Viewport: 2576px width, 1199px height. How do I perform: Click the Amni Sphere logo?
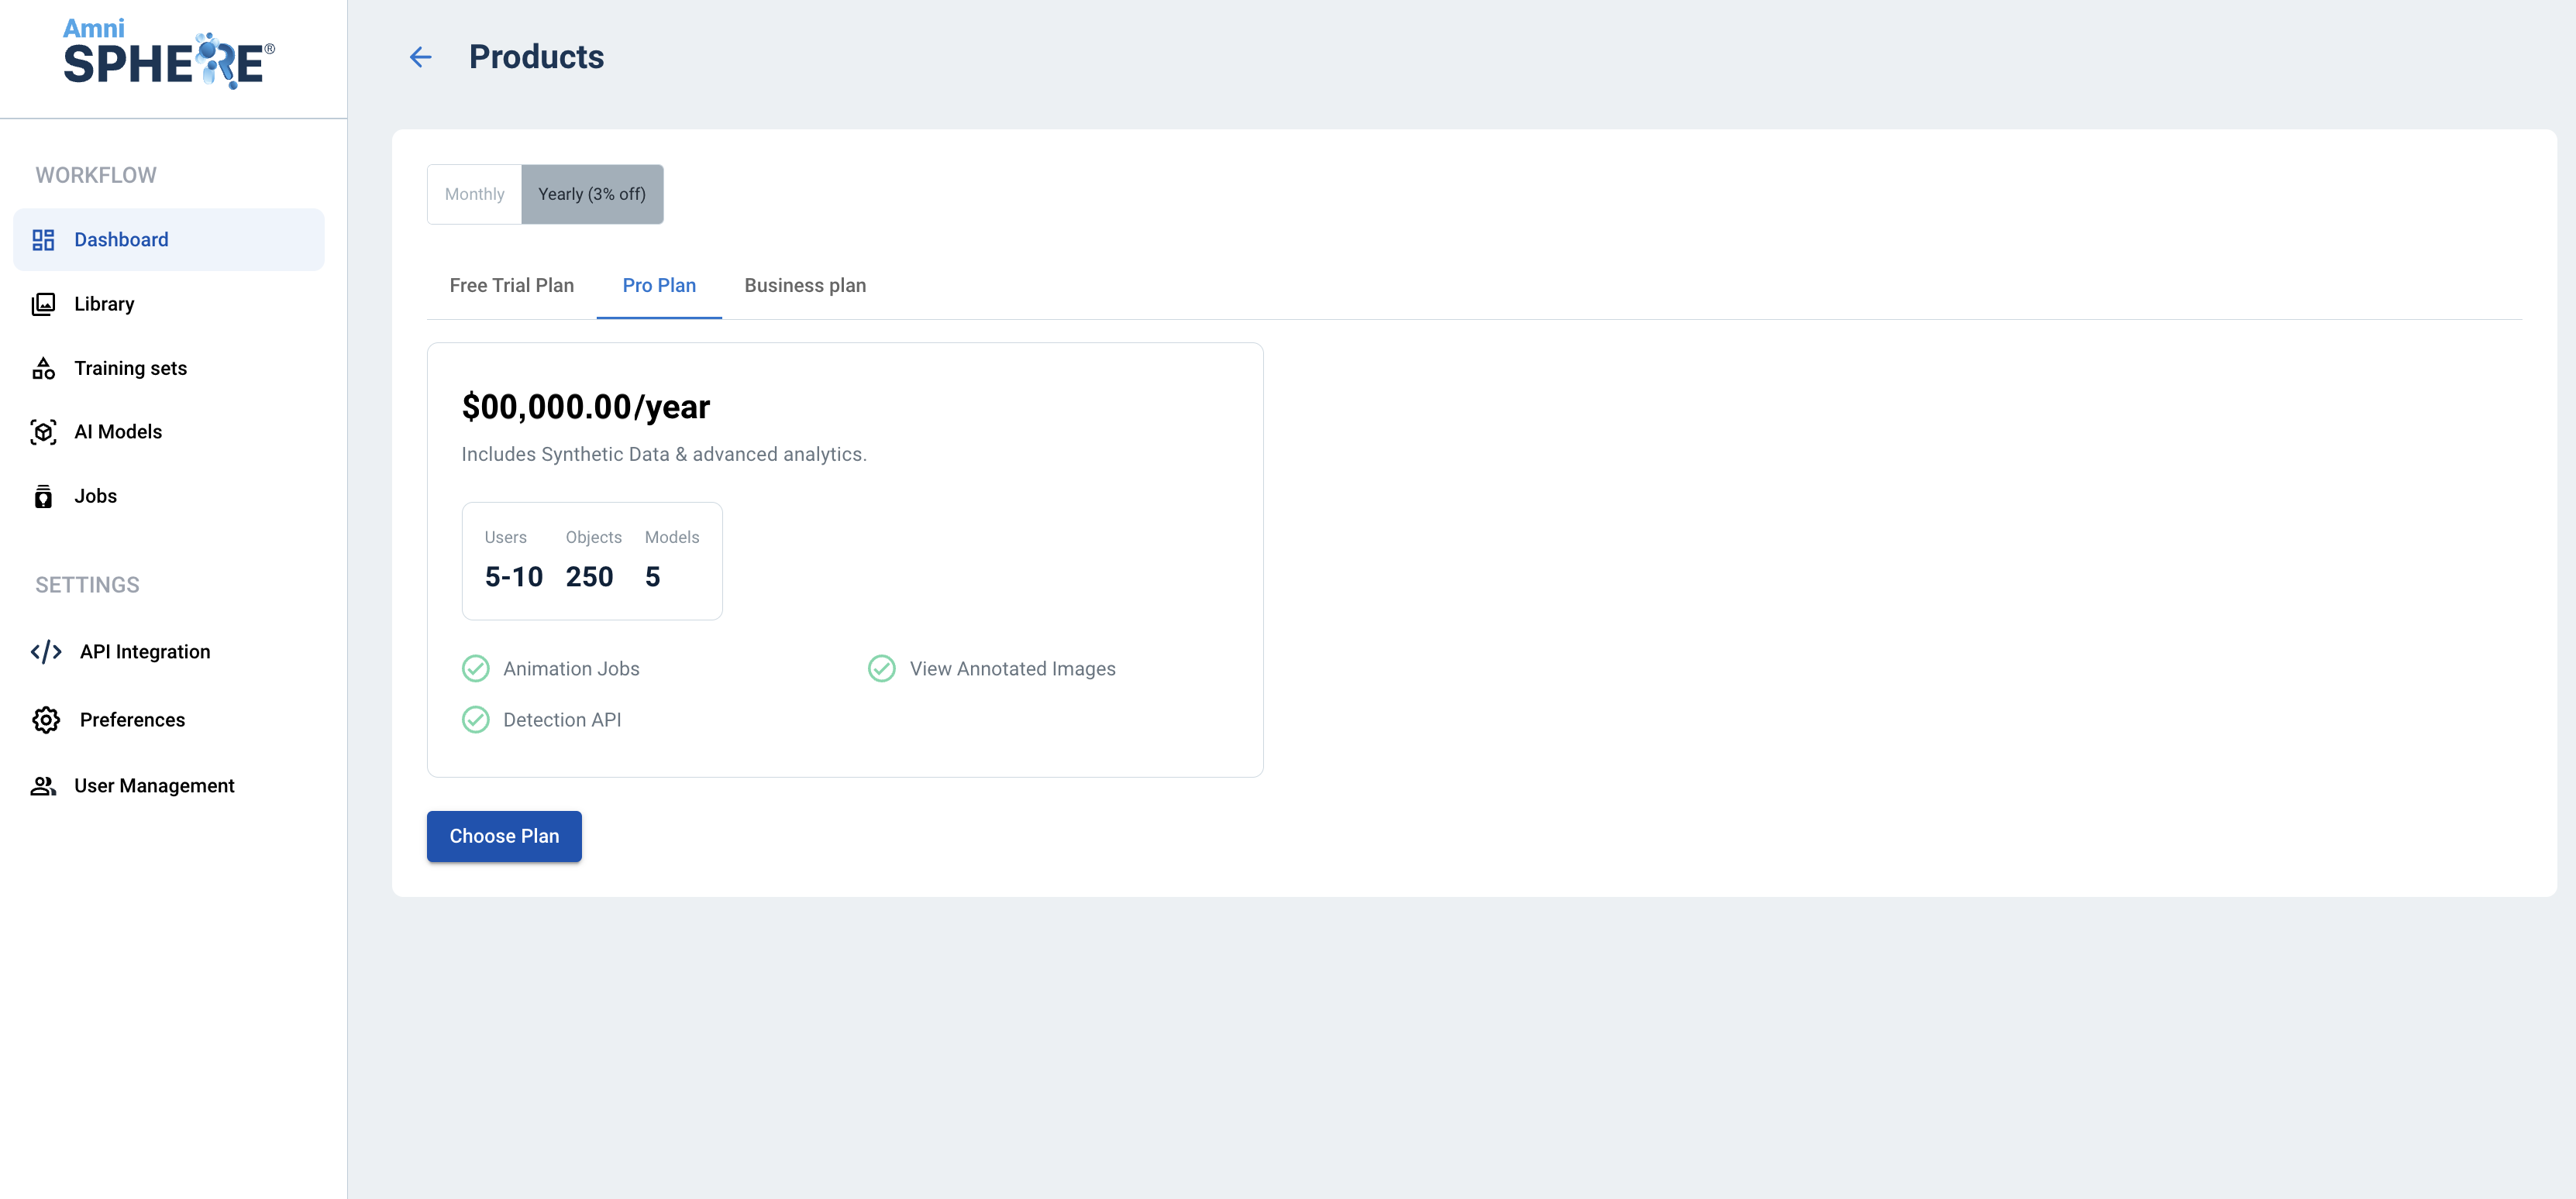[x=168, y=55]
